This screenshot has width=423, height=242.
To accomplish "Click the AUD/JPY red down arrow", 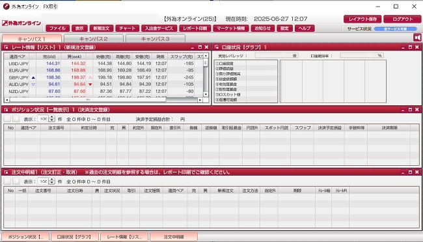I will (x=90, y=85).
